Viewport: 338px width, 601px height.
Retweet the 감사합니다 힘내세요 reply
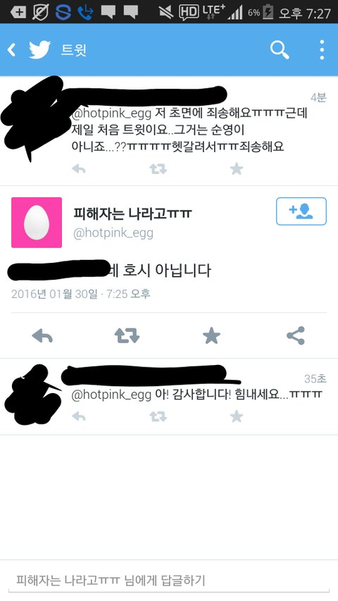click(x=158, y=416)
